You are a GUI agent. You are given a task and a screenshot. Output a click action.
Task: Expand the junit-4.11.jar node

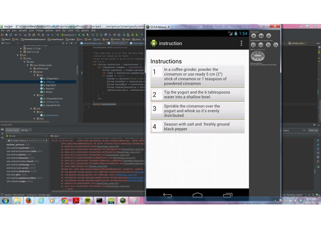pyautogui.click(x=21, y=52)
